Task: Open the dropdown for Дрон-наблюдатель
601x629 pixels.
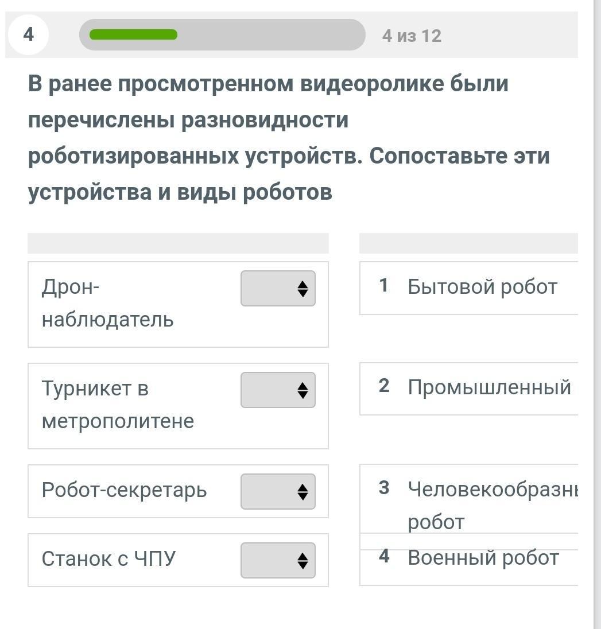Action: [278, 289]
